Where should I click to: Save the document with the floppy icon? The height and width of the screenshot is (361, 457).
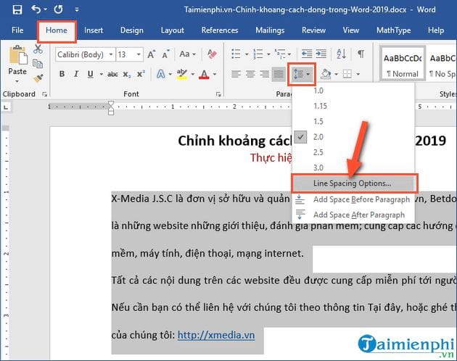17,9
